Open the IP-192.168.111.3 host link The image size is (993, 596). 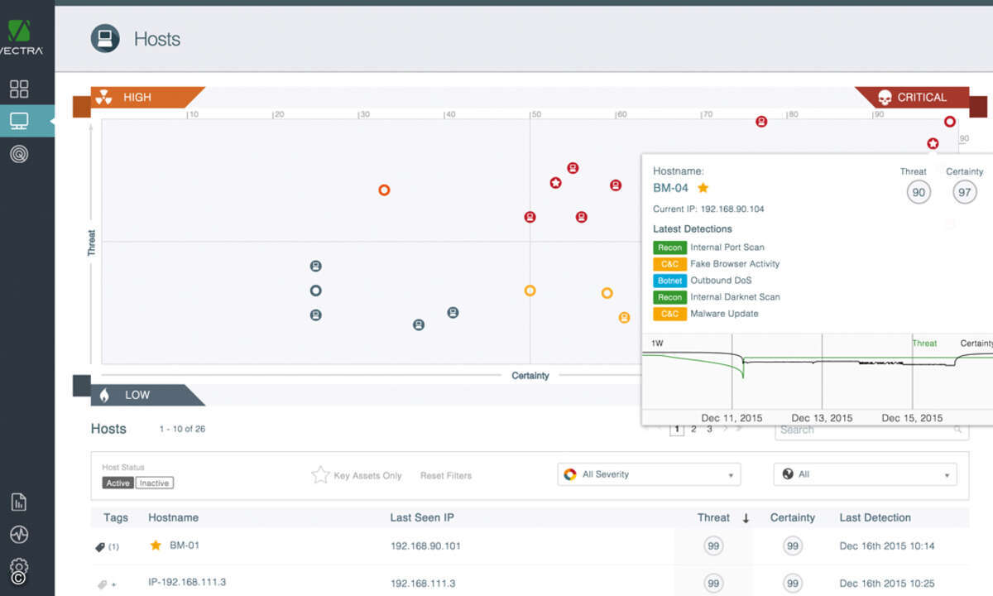click(x=187, y=582)
